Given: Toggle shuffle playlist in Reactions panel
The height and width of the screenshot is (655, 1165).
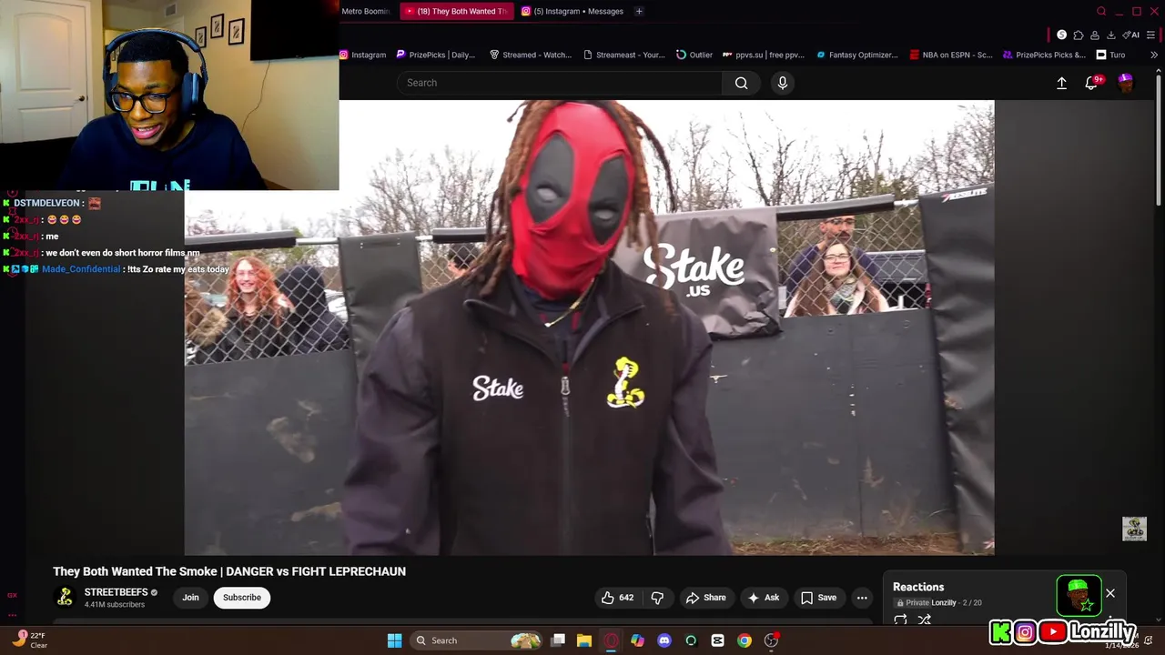Looking at the screenshot, I should tap(925, 620).
